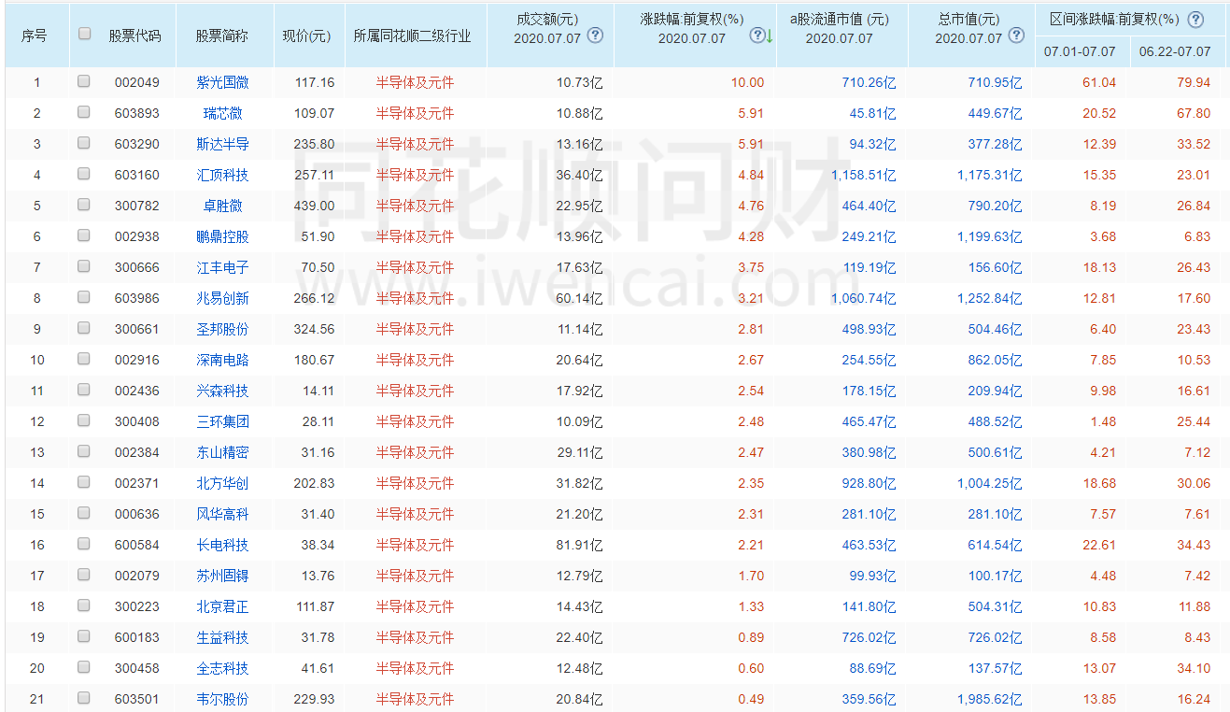
Task: Sort by 成交额(元) column header
Action: (547, 19)
